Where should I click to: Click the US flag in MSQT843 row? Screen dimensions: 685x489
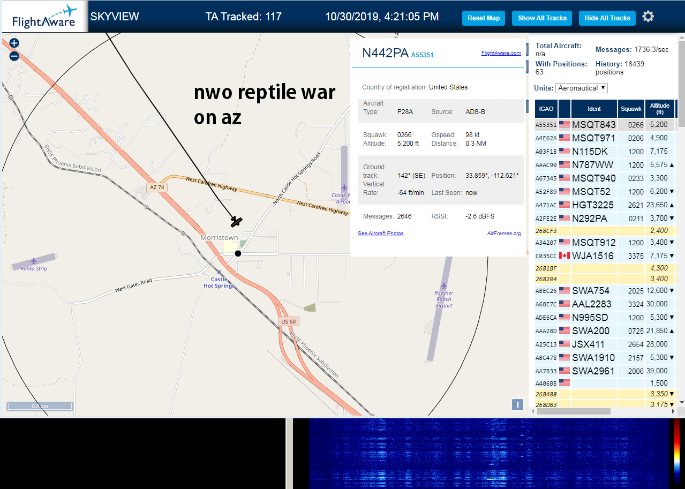pos(564,124)
